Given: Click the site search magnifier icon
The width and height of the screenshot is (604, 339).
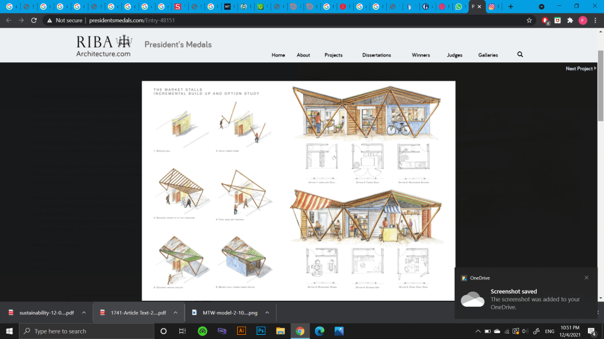Looking at the screenshot, I should pyautogui.click(x=520, y=55).
